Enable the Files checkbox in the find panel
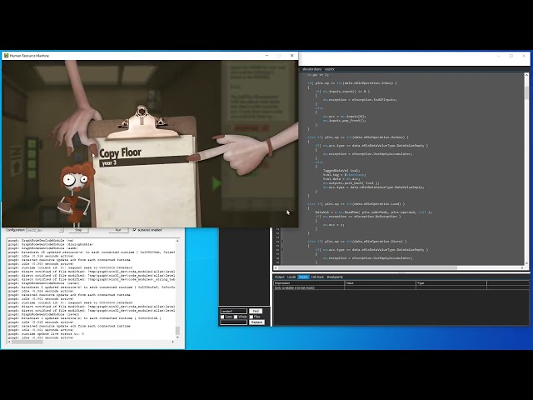 [252, 317]
